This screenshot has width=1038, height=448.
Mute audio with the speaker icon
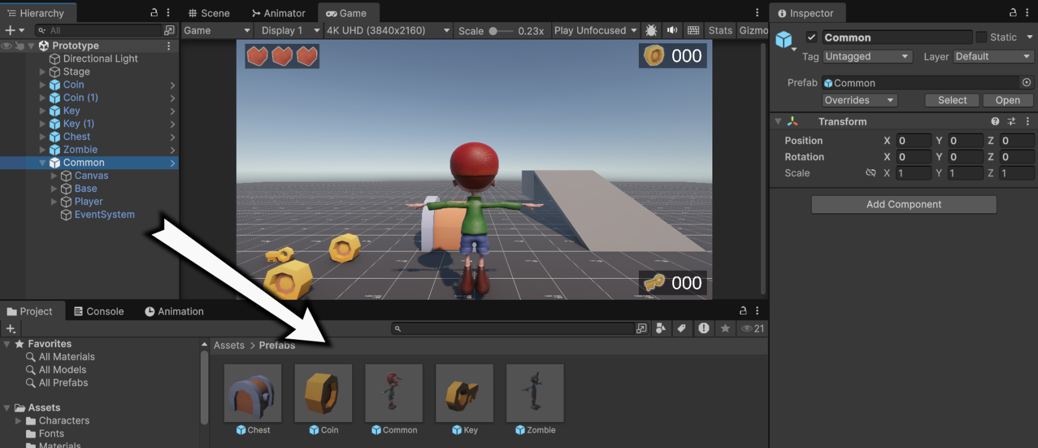[672, 30]
